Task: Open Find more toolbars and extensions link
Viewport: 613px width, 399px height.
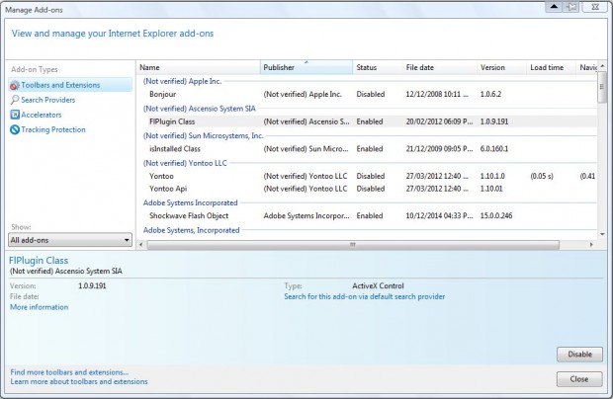Action: pos(69,372)
